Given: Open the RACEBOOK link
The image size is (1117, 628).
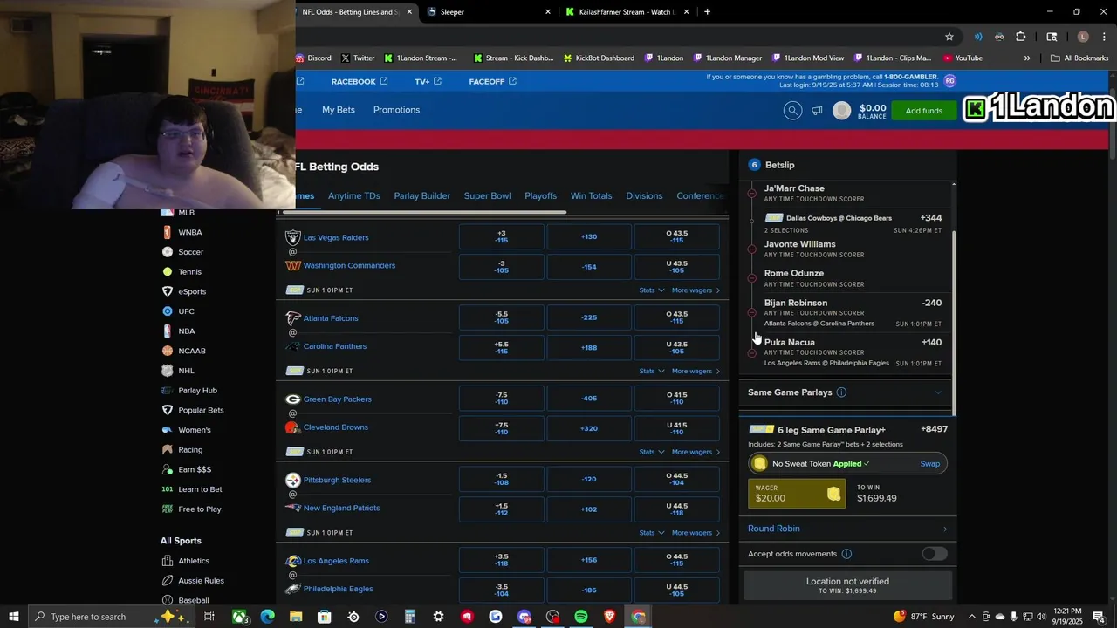Looking at the screenshot, I should [x=360, y=81].
